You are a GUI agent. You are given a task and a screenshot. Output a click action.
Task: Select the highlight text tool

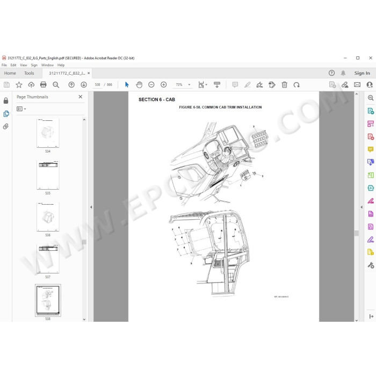(248, 85)
